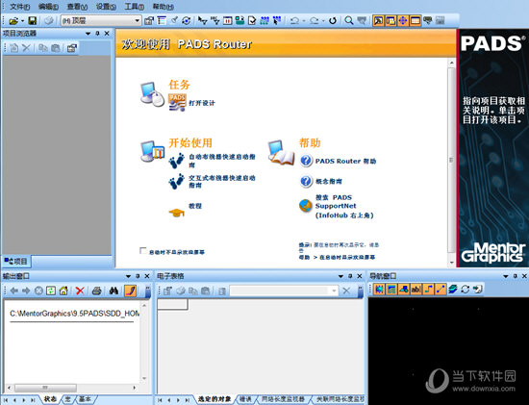
Task: Switch to the 网络长度监视器 spreadsheet tab
Action: 283,399
